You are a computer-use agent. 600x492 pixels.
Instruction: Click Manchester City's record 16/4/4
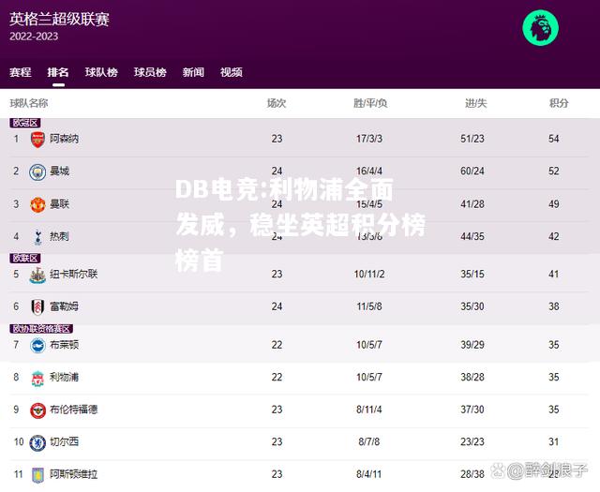pyautogui.click(x=369, y=171)
